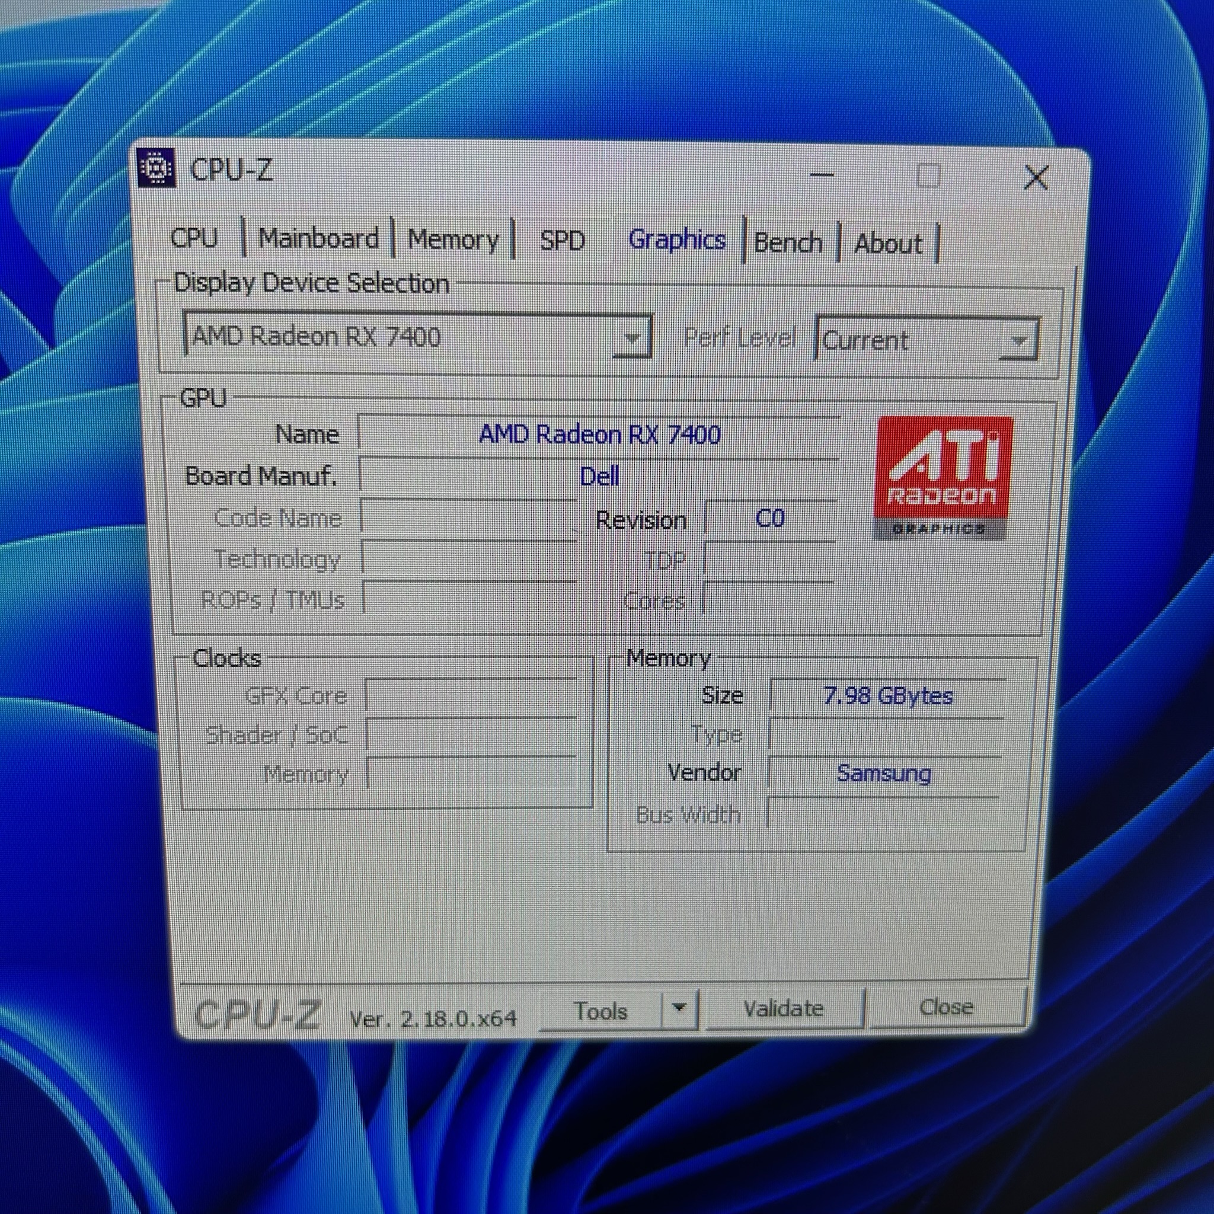Expand the Display Device Selection dropdown arrow
This screenshot has height=1214, width=1214.
click(632, 338)
